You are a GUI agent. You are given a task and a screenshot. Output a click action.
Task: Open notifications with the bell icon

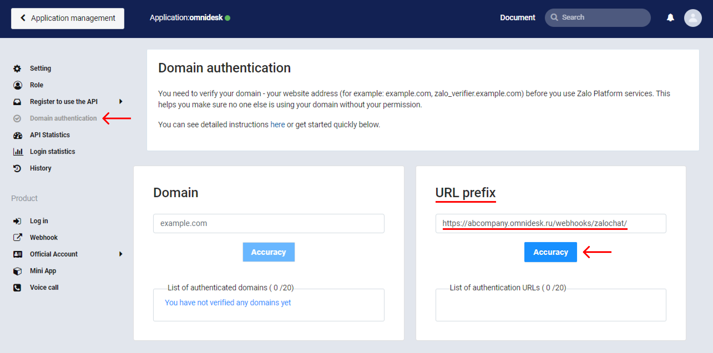(x=670, y=18)
